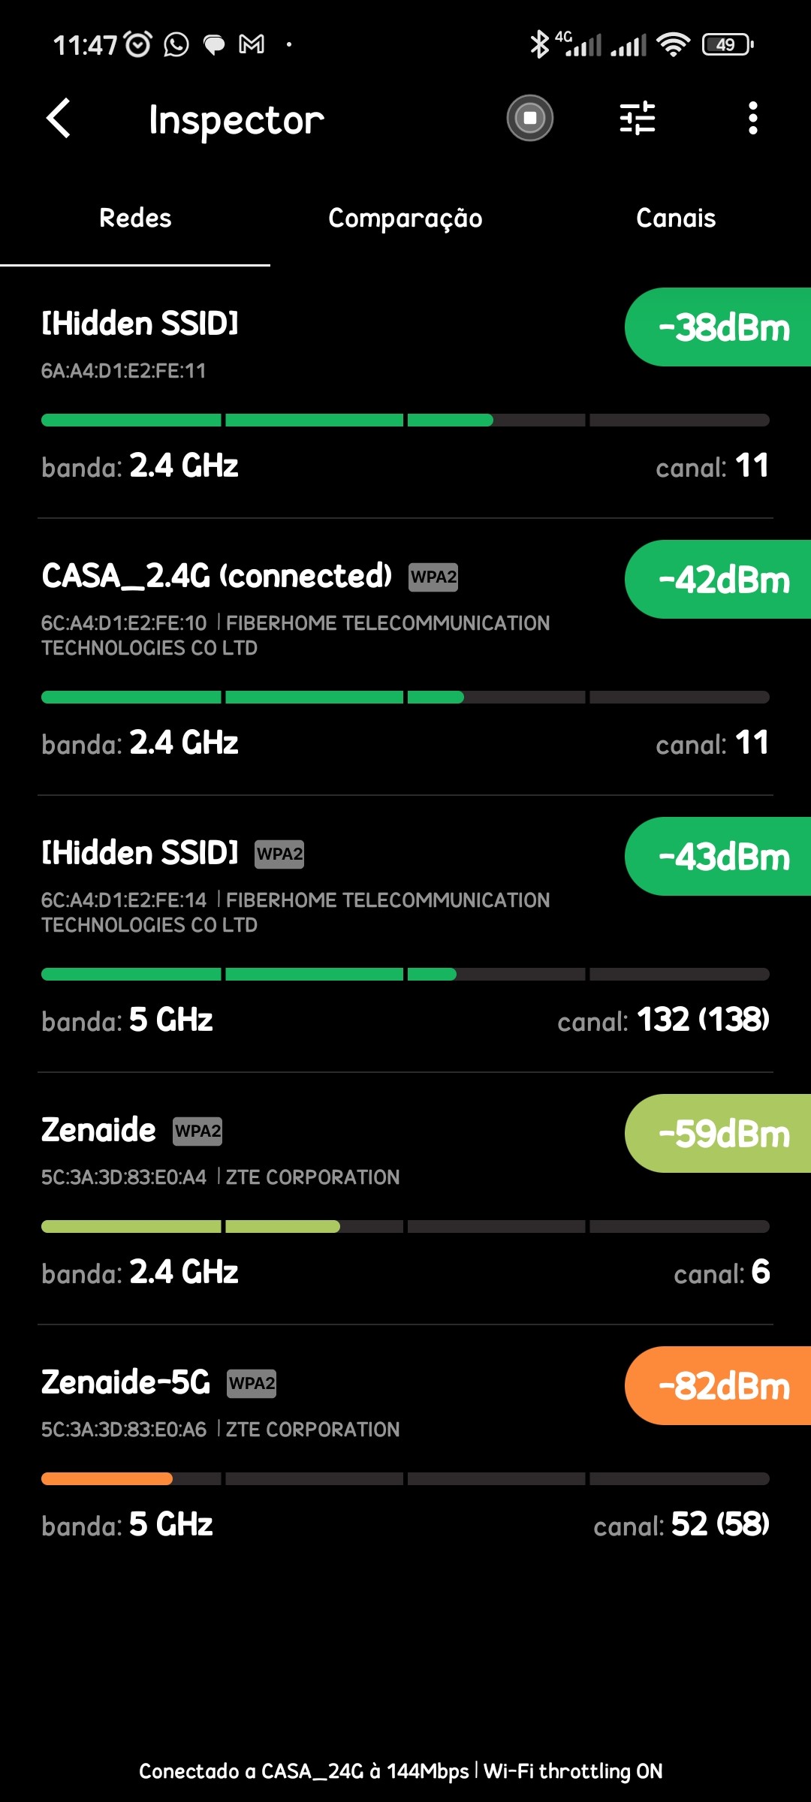Viewport: 811px width, 1802px height.
Task: Open the Canais tab
Action: 676,218
